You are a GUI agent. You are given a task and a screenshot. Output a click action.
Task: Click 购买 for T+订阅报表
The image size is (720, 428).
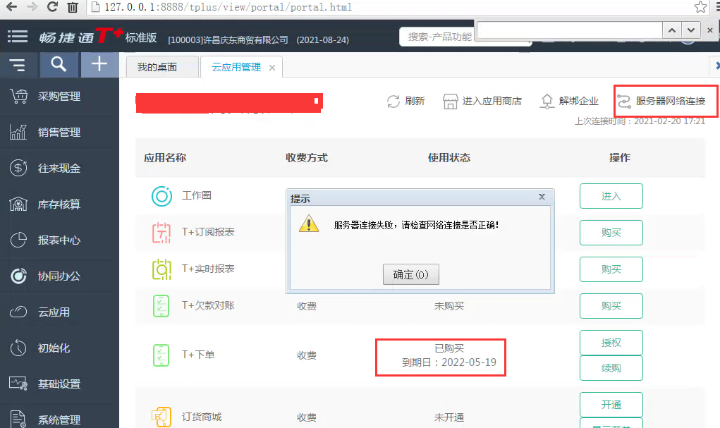(x=611, y=233)
